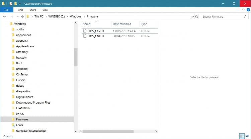Switch to the Home ribbon tab
Image resolution: width=251 pixels, height=139 pixels.
click(20, 10)
